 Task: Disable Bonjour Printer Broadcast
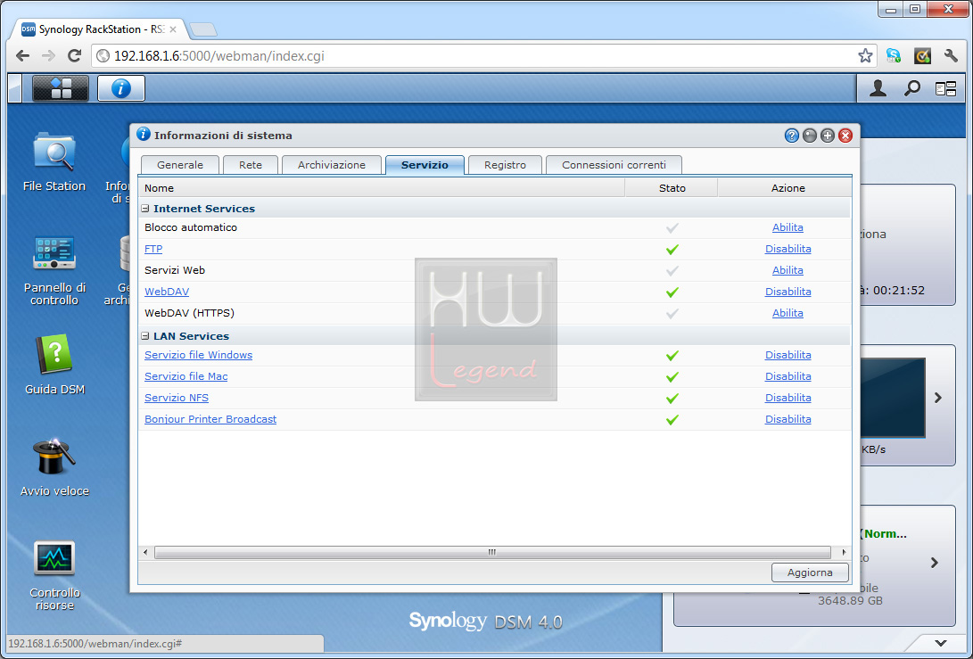pyautogui.click(x=788, y=419)
